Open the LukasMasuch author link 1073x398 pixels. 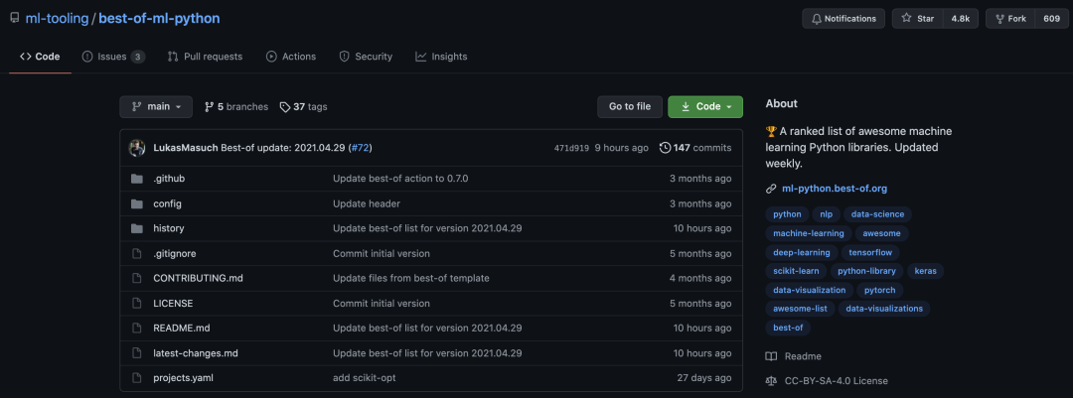pos(186,148)
